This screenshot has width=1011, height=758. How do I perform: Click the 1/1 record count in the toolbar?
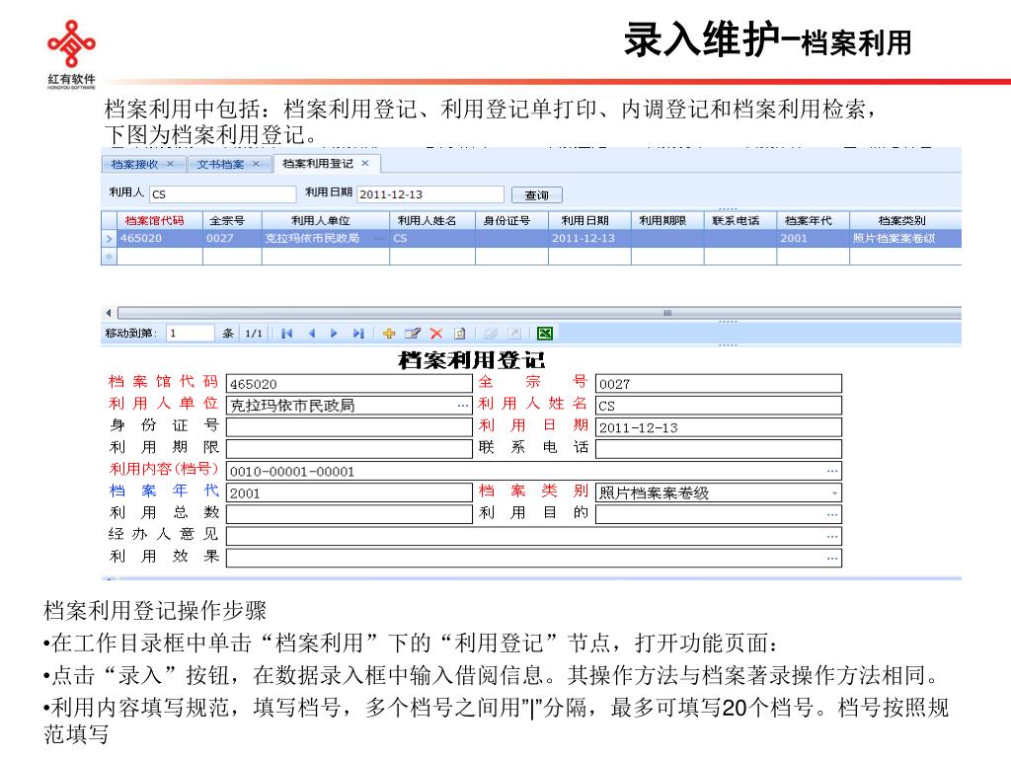tap(254, 334)
